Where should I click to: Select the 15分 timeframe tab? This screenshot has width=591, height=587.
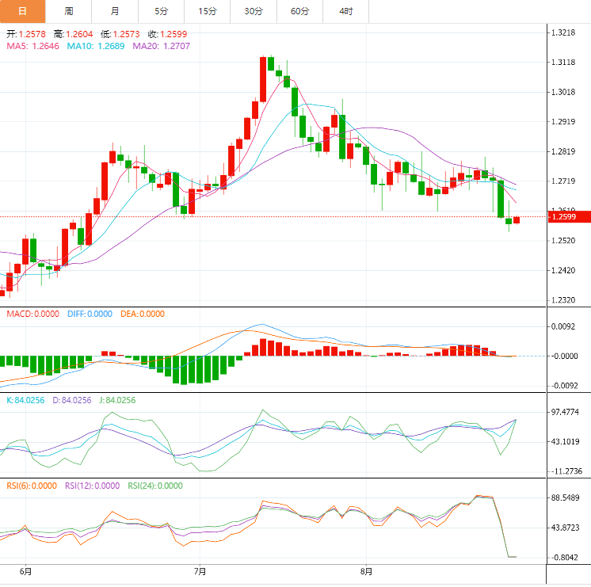(208, 11)
